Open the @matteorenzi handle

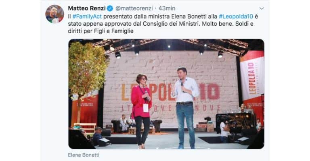[x=134, y=8]
